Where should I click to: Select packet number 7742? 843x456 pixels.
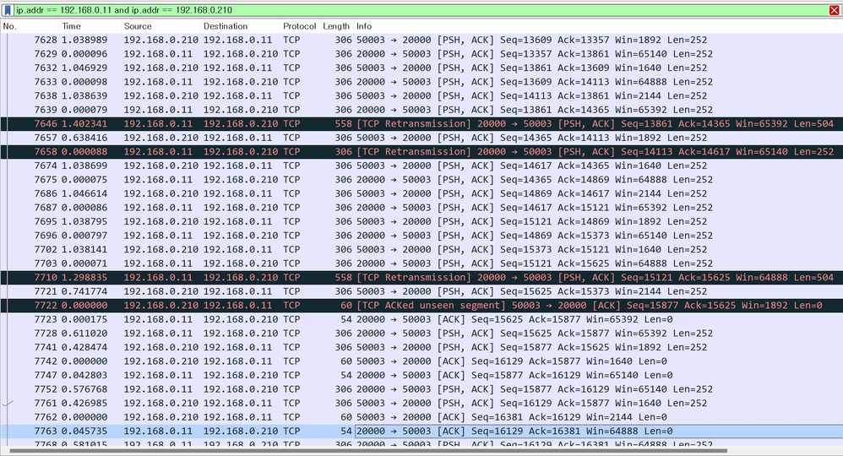[x=421, y=361]
